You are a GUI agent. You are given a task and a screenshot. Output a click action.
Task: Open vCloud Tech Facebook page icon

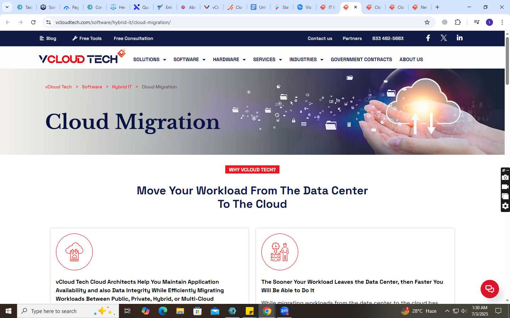428,38
